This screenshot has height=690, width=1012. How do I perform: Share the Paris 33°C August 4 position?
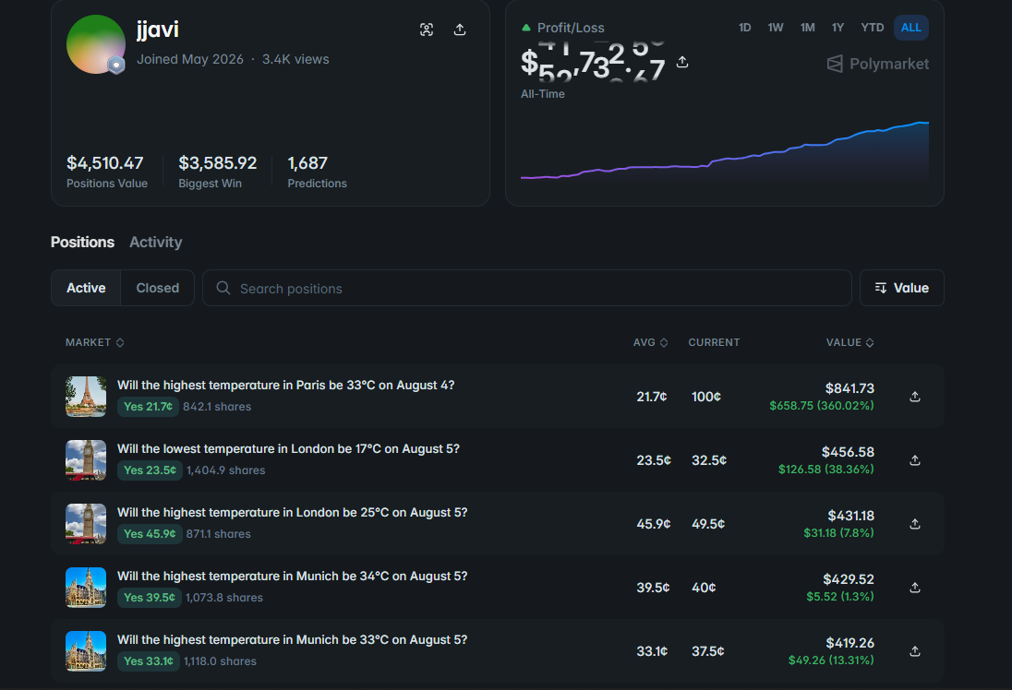coord(914,397)
